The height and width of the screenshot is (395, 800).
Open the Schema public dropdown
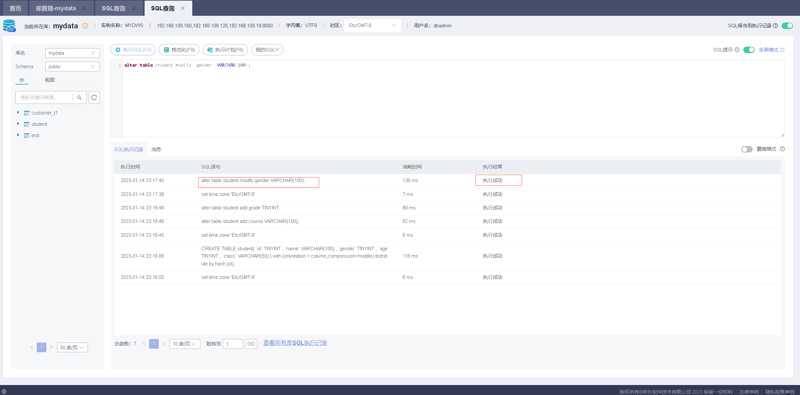tap(72, 67)
